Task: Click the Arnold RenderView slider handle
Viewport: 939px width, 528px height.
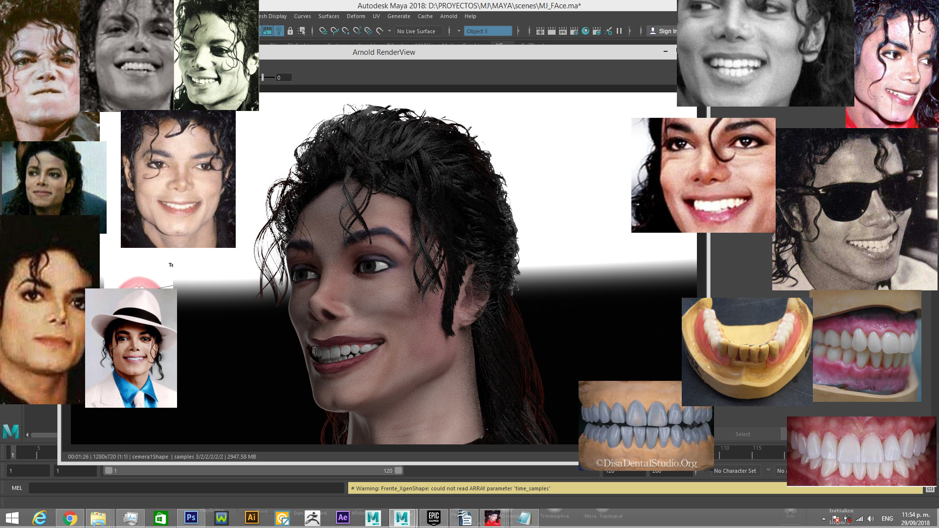Action: click(x=263, y=77)
